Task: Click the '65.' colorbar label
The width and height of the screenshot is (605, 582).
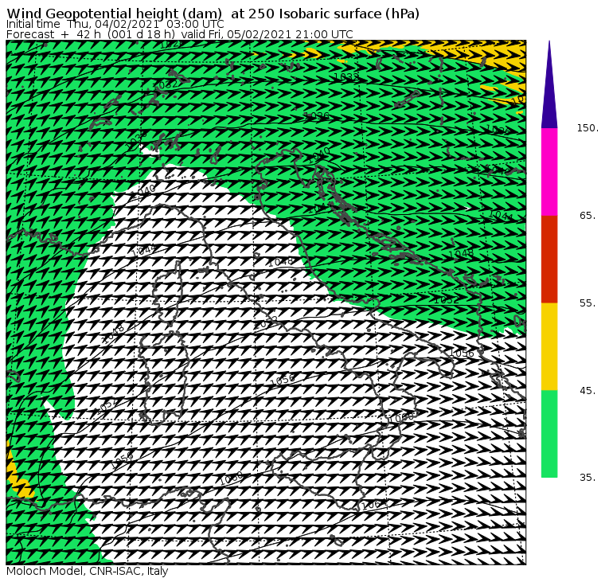Action: (587, 216)
